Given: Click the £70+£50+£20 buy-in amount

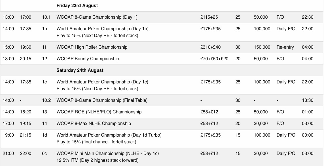Looking at the screenshot, I should tap(214, 59).
